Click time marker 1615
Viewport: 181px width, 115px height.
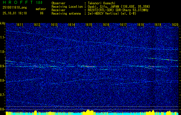point(89,25)
